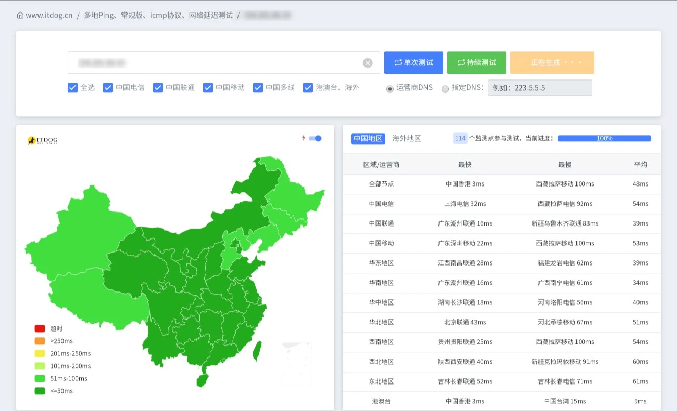Image resolution: width=677 pixels, height=411 pixels.
Task: Select the 指定DNS radio button
Action: click(445, 89)
